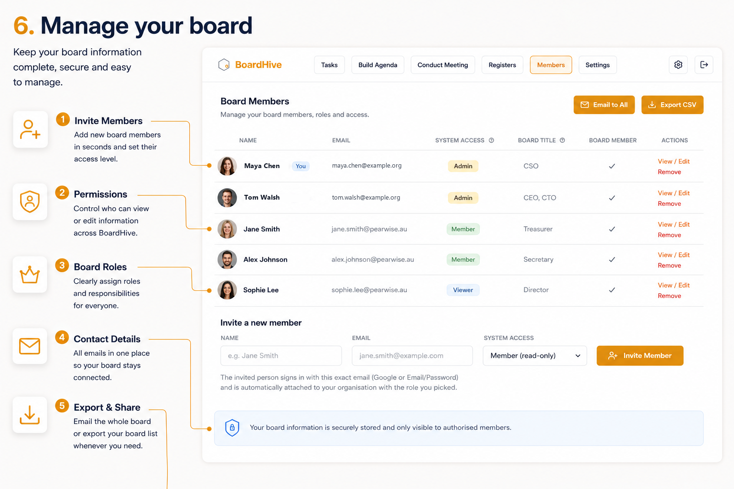The width and height of the screenshot is (734, 489).
Task: Open the Tasks tab
Action: 329,65
